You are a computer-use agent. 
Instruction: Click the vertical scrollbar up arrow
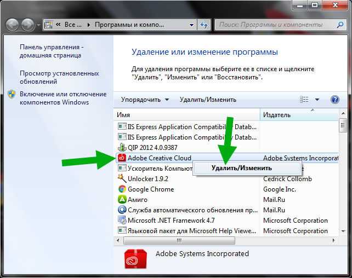(343, 113)
